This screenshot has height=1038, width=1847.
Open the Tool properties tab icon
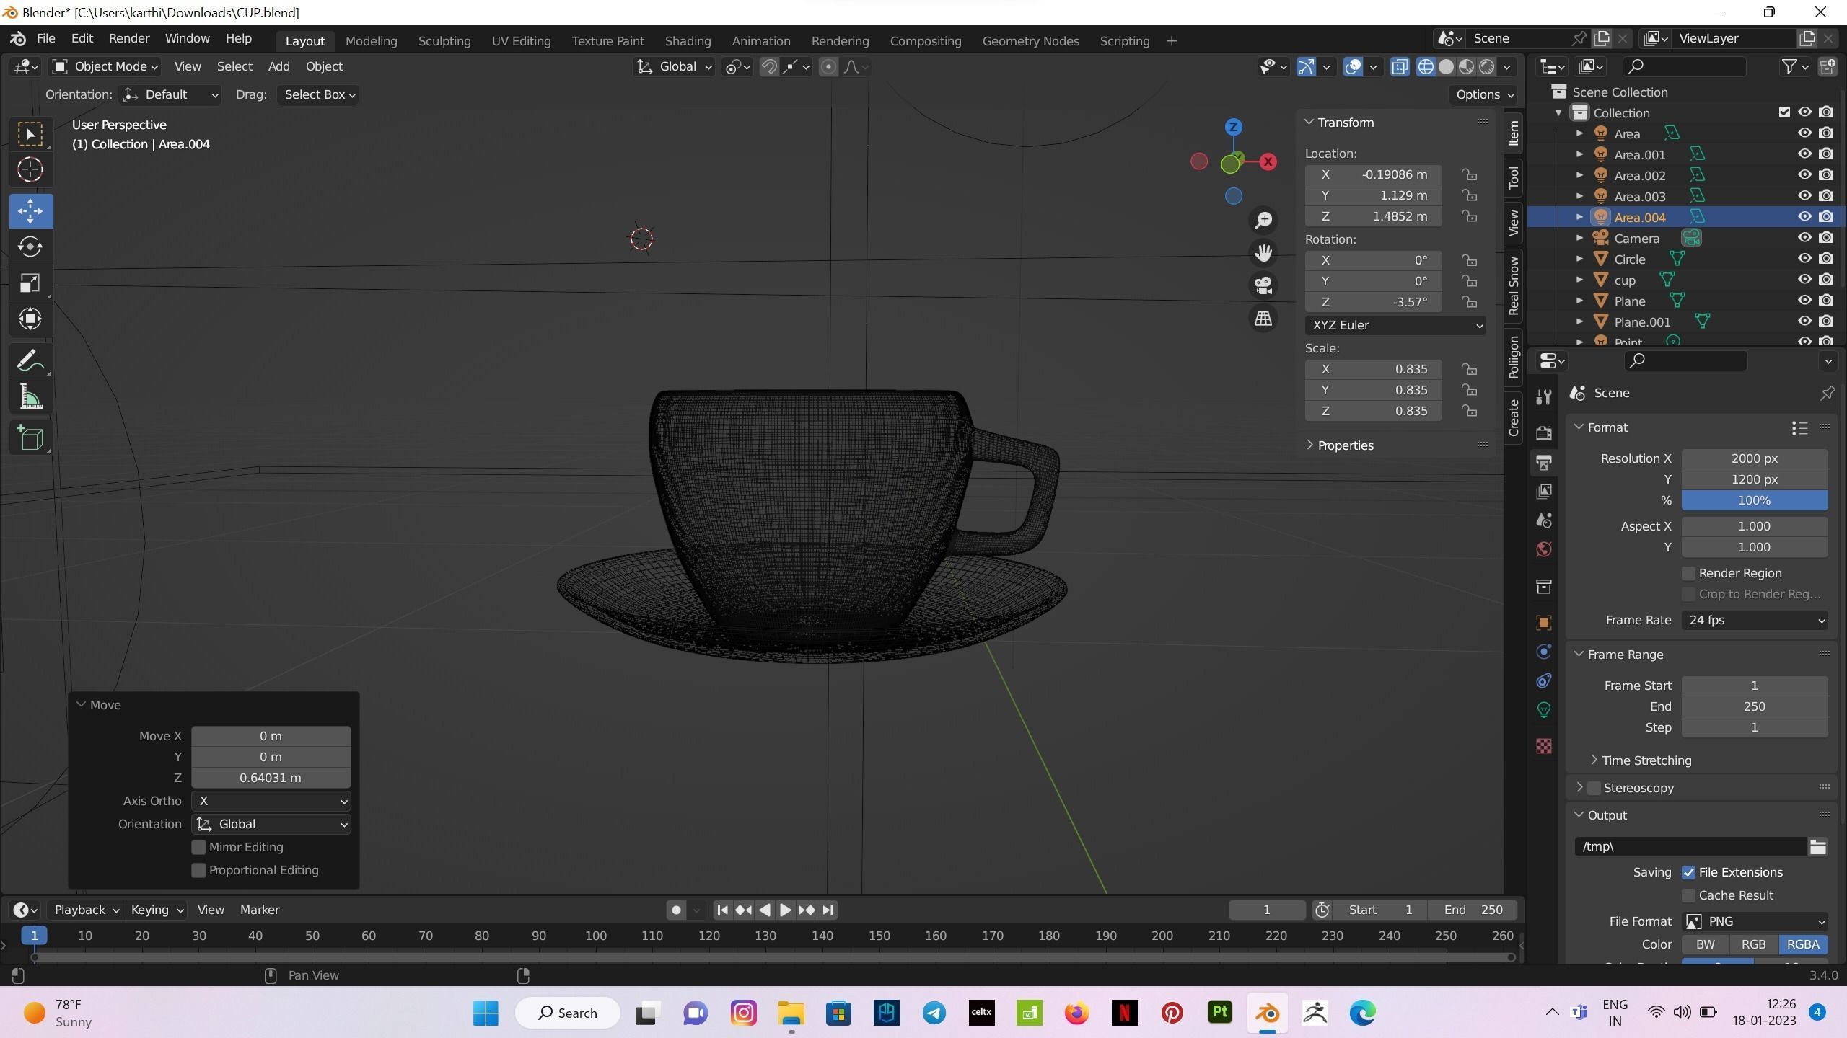tap(1544, 396)
